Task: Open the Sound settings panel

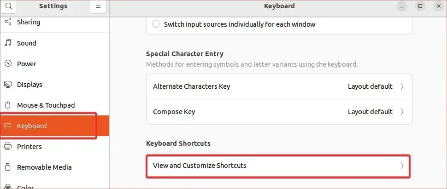Action: tap(26, 43)
